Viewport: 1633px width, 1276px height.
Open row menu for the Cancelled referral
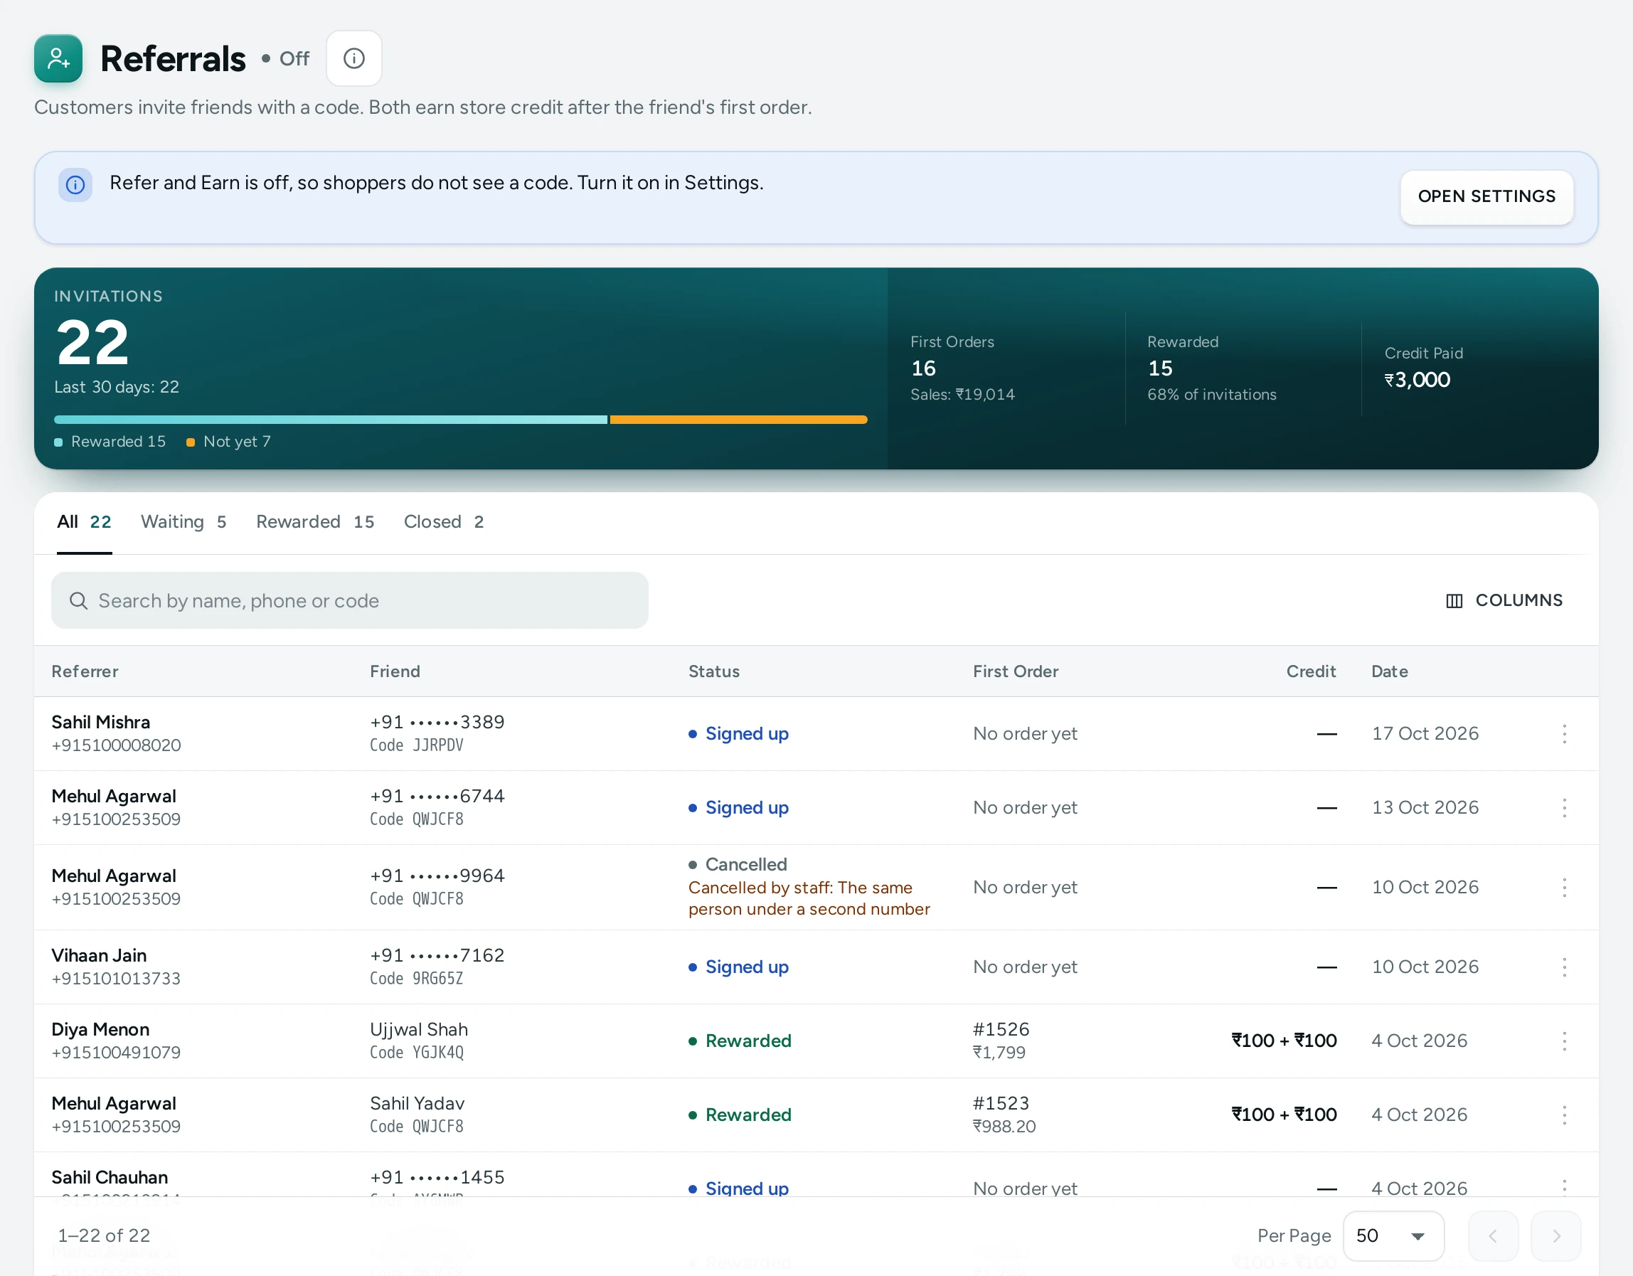tap(1564, 887)
